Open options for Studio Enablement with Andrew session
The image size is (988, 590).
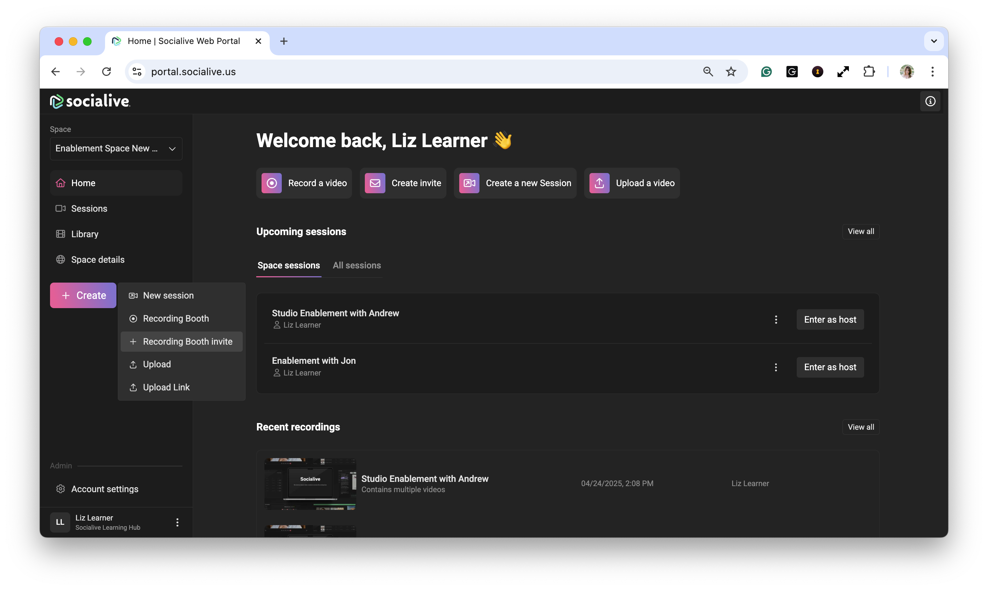[x=775, y=320]
